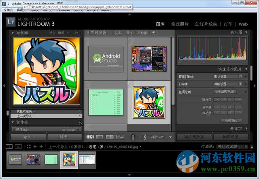Select the 上一次导入 catalog row
The height and width of the screenshot is (179, 259).
click(x=46, y=116)
